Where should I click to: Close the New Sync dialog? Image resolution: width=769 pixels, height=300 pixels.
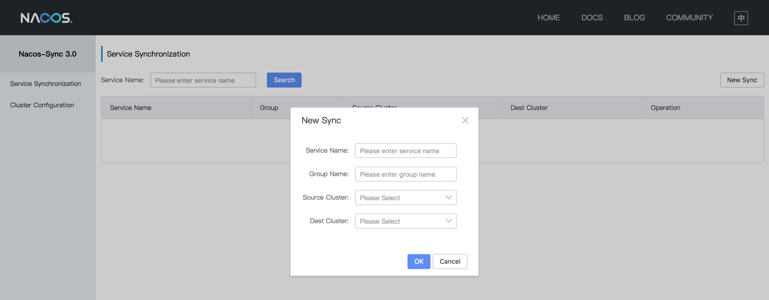point(465,120)
